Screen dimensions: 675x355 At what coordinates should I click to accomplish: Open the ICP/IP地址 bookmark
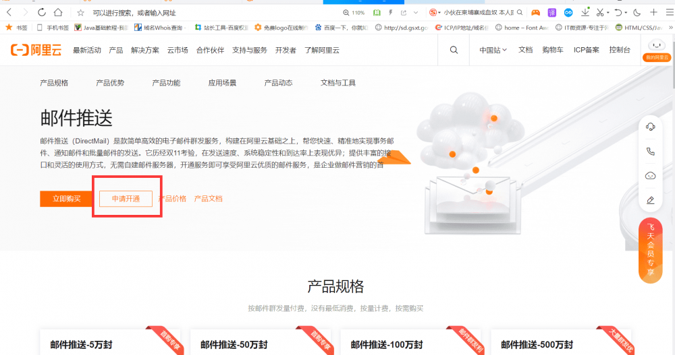(462, 28)
